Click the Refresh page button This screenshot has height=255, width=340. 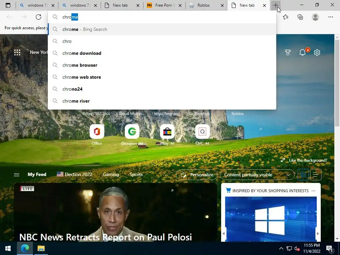click(39, 17)
